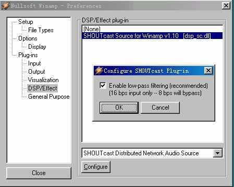Screen dimensions: 234x187
Task: Select the Plug-ins tree node
Action: click(x=28, y=55)
